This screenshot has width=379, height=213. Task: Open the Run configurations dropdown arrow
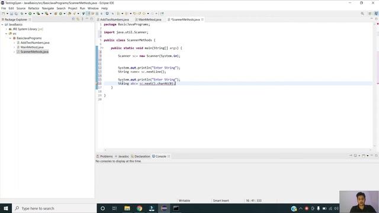click(x=34, y=14)
